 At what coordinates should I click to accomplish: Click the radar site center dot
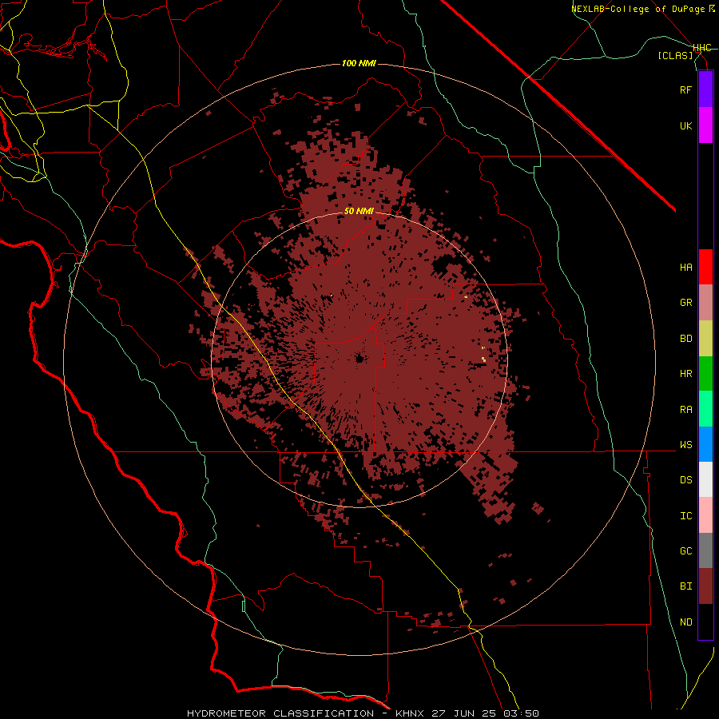(x=359, y=359)
